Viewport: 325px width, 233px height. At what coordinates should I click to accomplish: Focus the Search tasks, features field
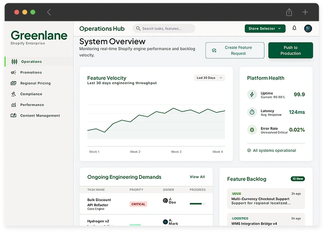point(164,29)
